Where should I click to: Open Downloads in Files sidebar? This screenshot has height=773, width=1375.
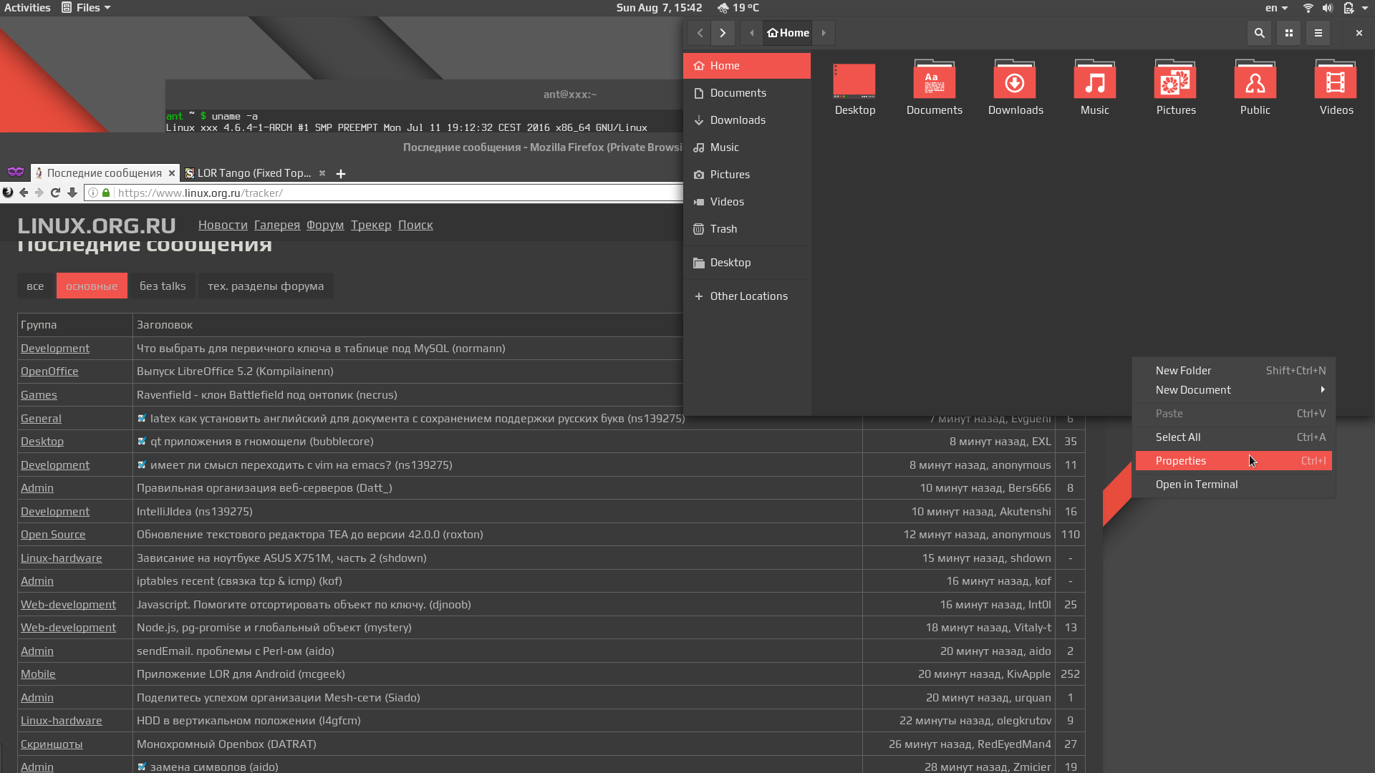(747, 120)
